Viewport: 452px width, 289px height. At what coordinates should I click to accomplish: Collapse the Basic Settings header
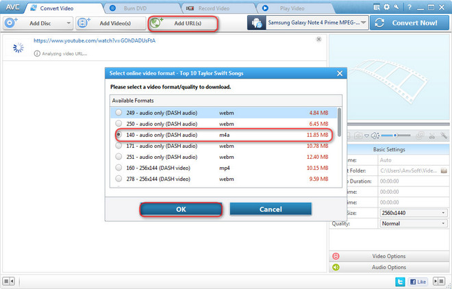point(389,149)
